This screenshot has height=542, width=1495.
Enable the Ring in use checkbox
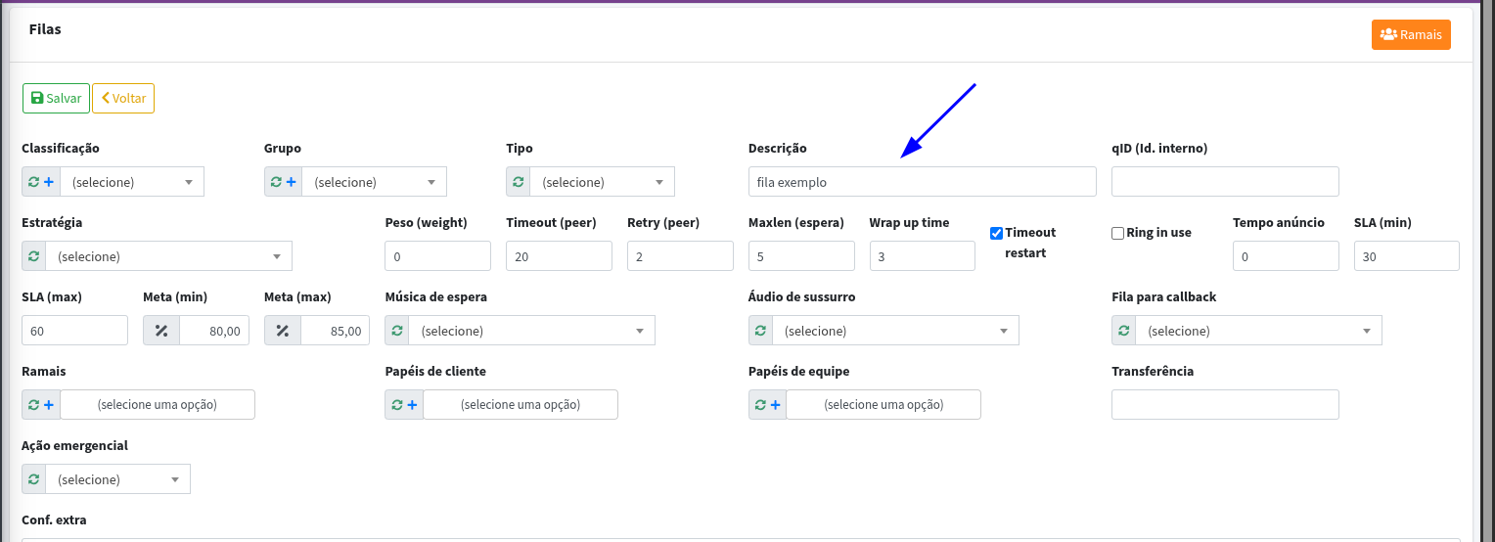pos(1117,234)
